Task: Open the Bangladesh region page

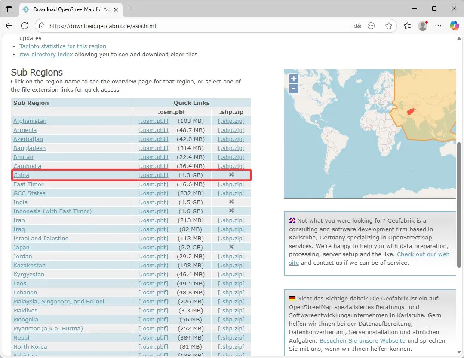Action: [x=30, y=148]
